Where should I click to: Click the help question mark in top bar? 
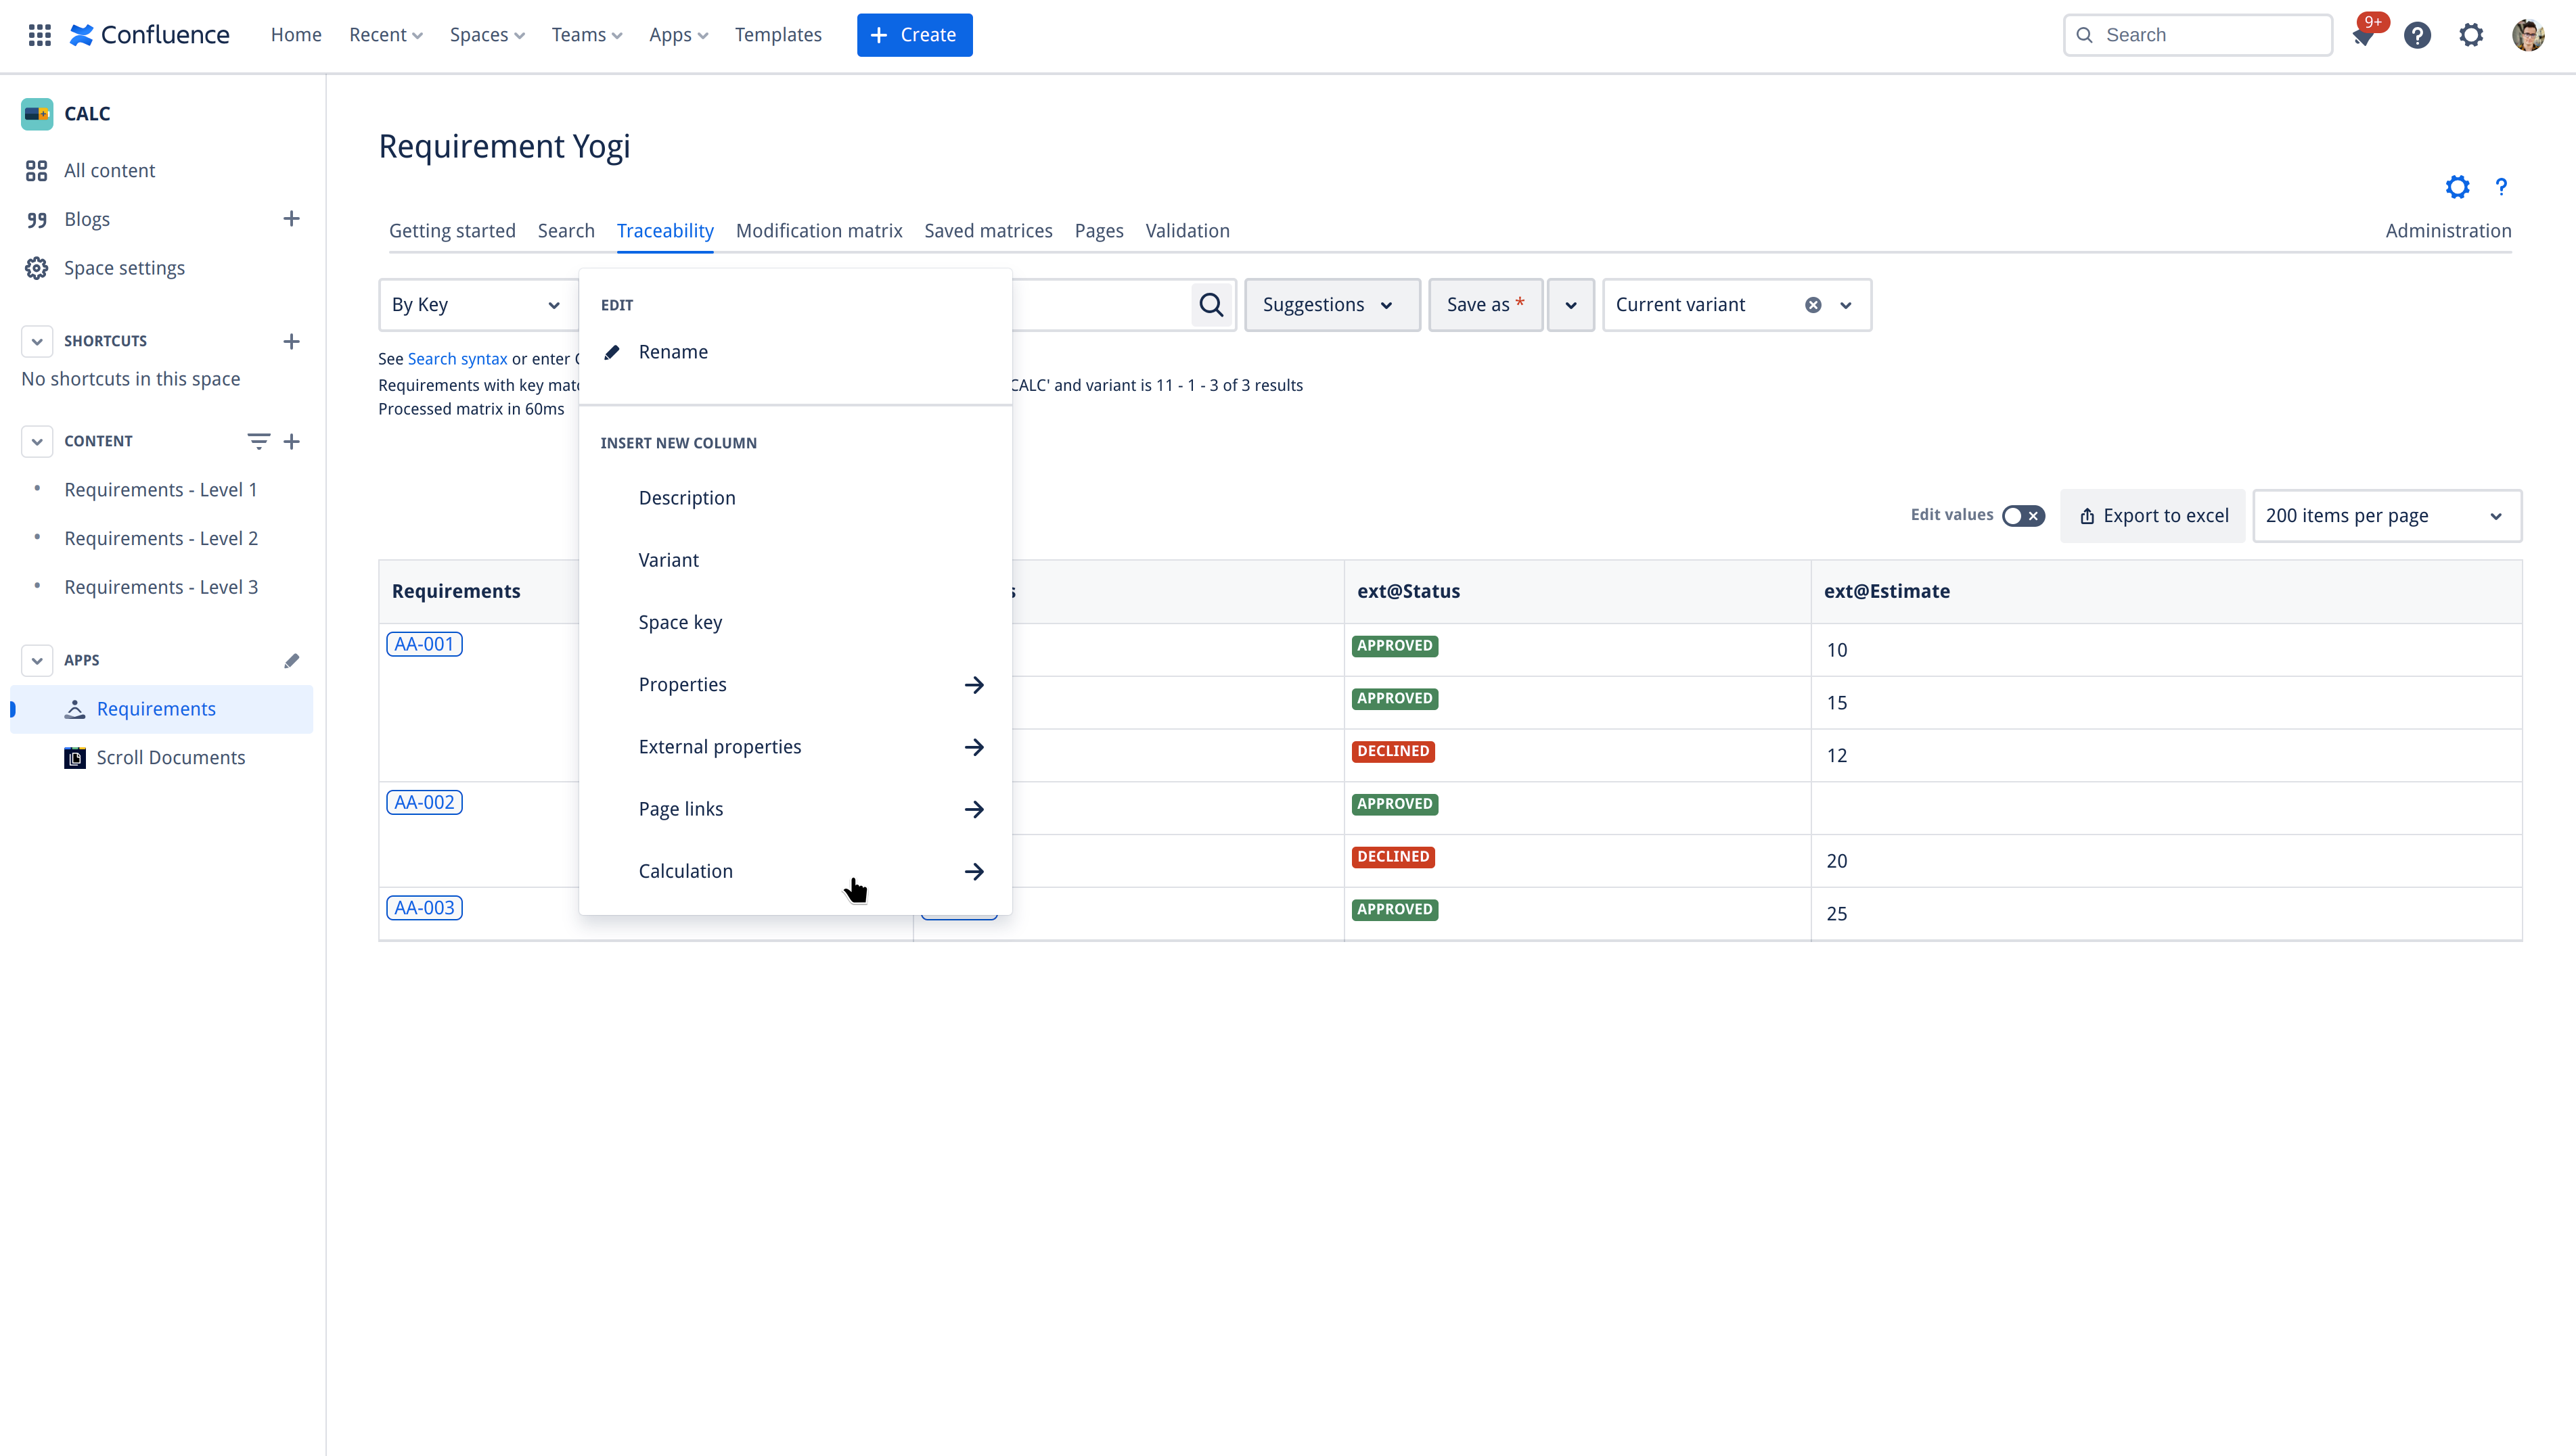[x=2417, y=36]
